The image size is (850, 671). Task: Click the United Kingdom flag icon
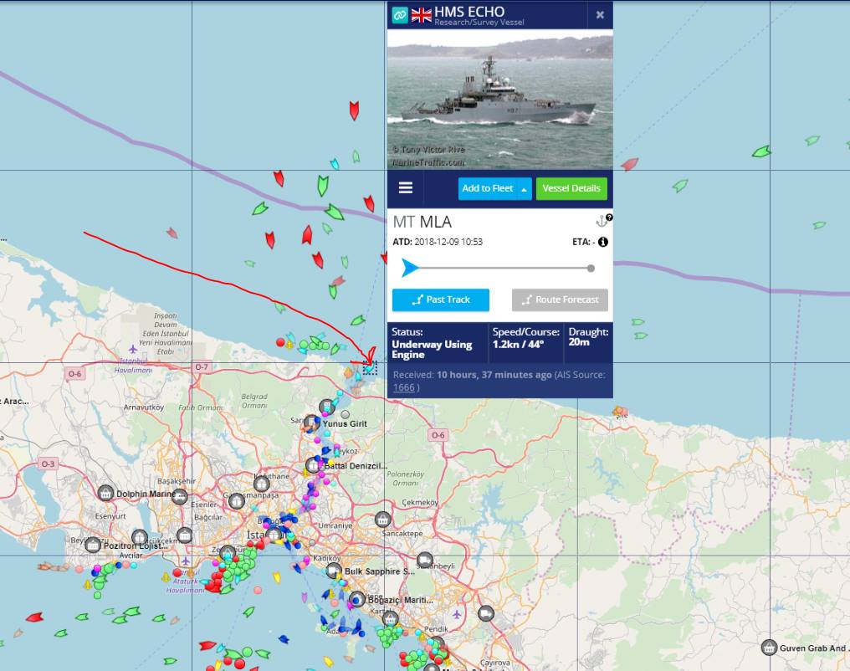(421, 15)
